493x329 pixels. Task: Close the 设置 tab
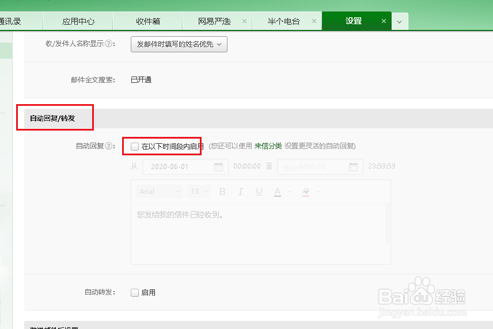[x=384, y=21]
